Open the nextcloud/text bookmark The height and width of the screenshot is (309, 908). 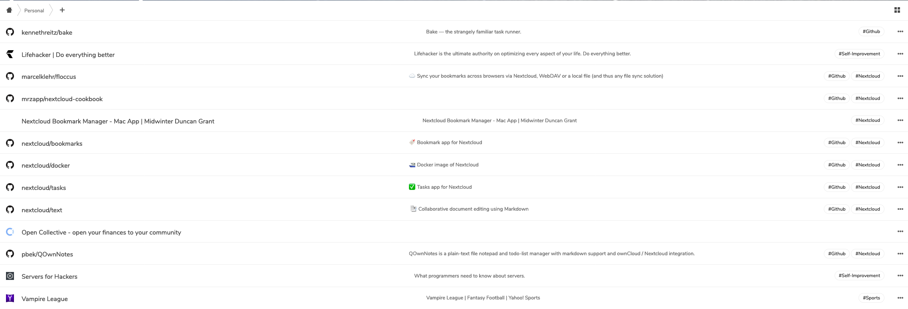pyautogui.click(x=42, y=210)
